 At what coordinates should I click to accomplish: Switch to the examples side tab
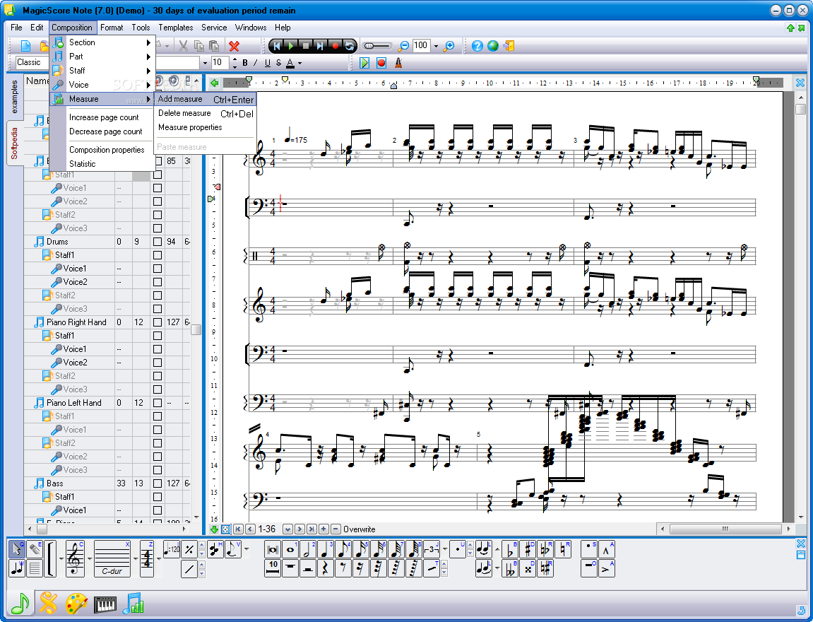[14, 97]
